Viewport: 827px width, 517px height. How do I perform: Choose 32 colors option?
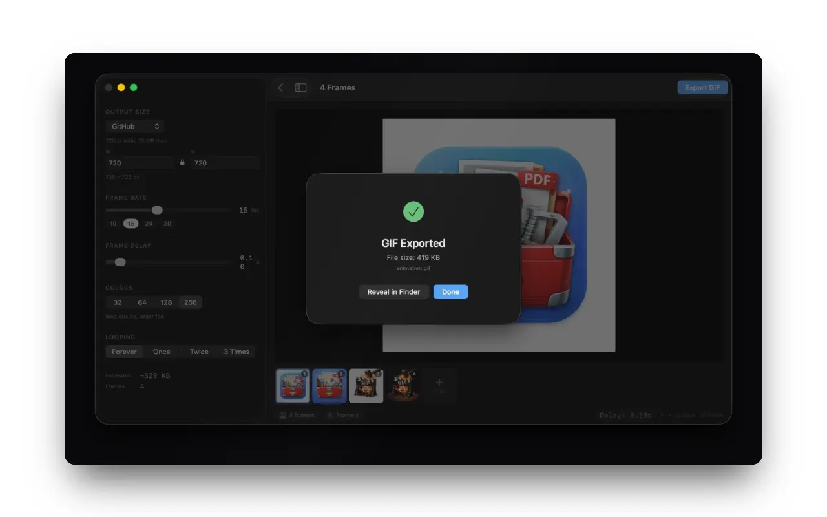click(x=118, y=302)
